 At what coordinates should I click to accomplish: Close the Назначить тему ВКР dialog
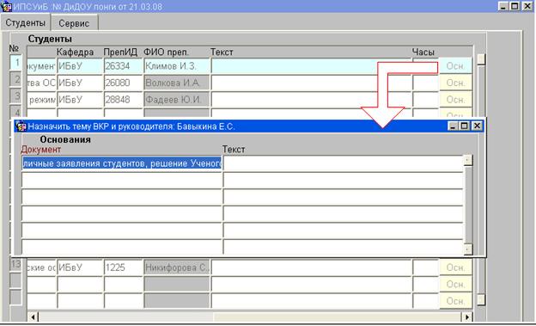477,126
